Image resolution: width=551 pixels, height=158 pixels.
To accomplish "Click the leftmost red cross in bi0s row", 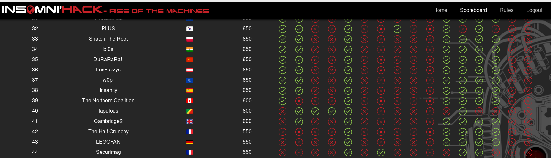I will click(x=315, y=50).
